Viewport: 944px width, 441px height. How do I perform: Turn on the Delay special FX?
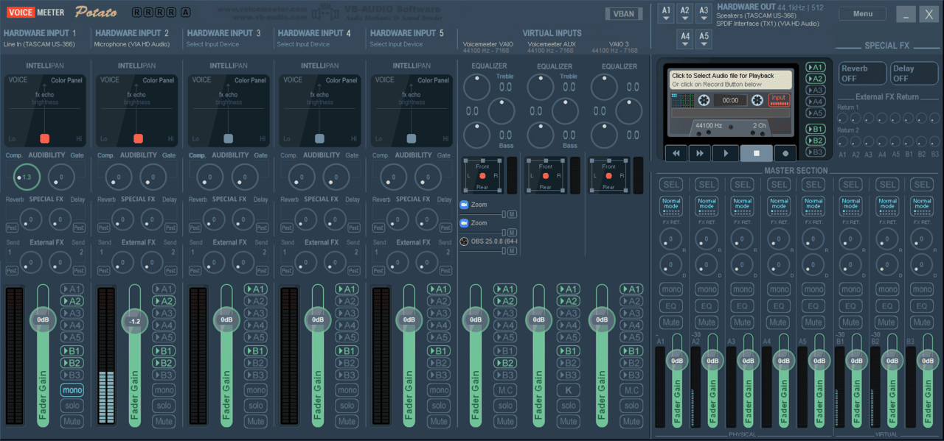click(914, 73)
